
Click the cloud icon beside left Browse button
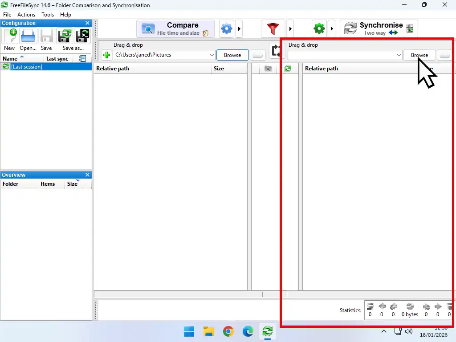pyautogui.click(x=258, y=55)
